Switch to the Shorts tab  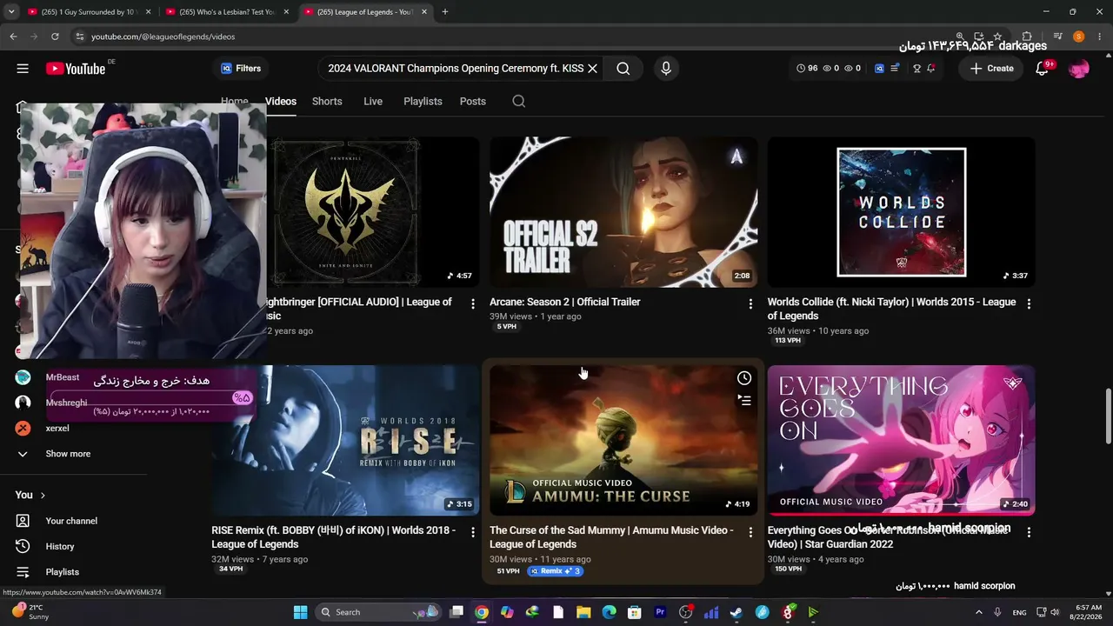(327, 102)
